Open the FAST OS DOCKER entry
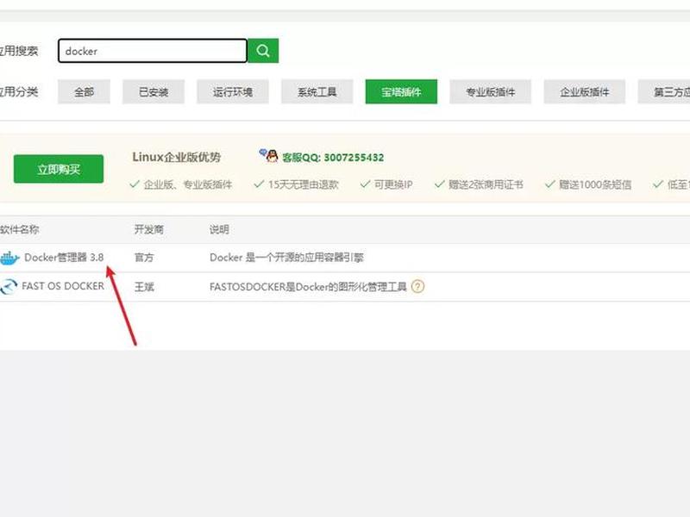Viewport: 690px width, 517px height. (63, 286)
